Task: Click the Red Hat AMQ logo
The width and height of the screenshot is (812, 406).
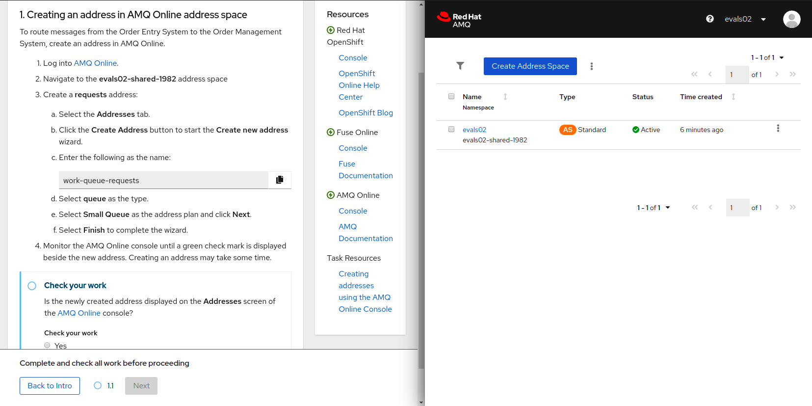Action: pos(459,19)
